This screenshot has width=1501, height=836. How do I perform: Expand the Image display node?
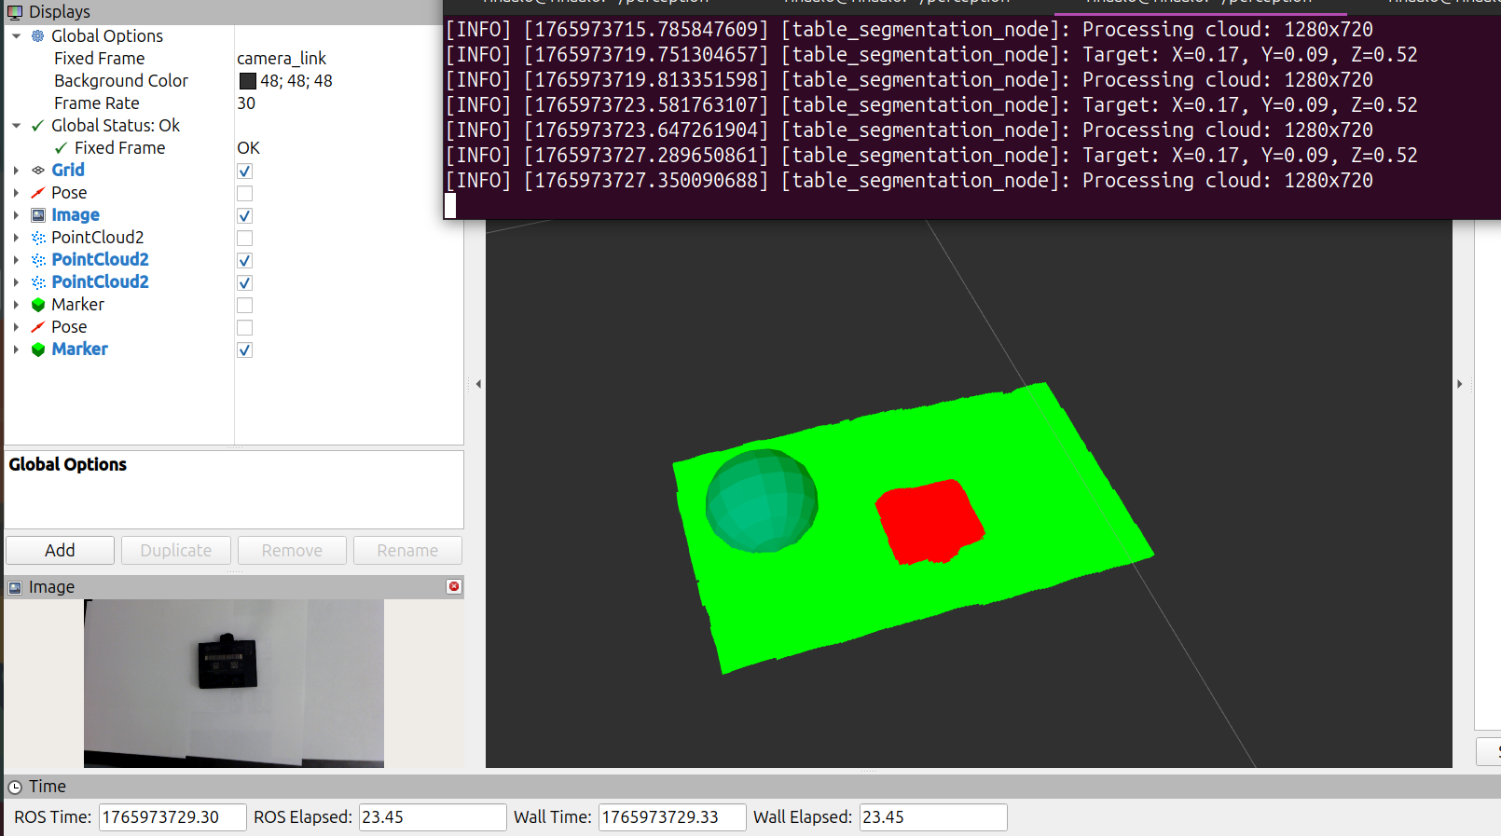[16, 214]
